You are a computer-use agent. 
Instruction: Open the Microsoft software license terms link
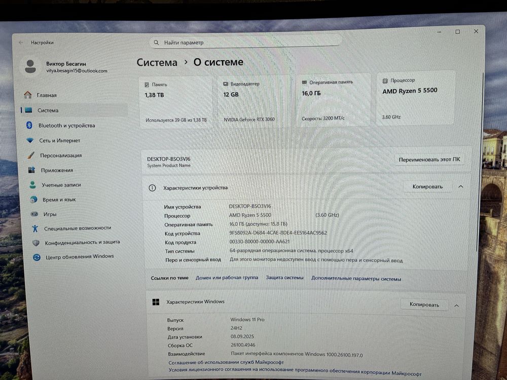pos(295,371)
